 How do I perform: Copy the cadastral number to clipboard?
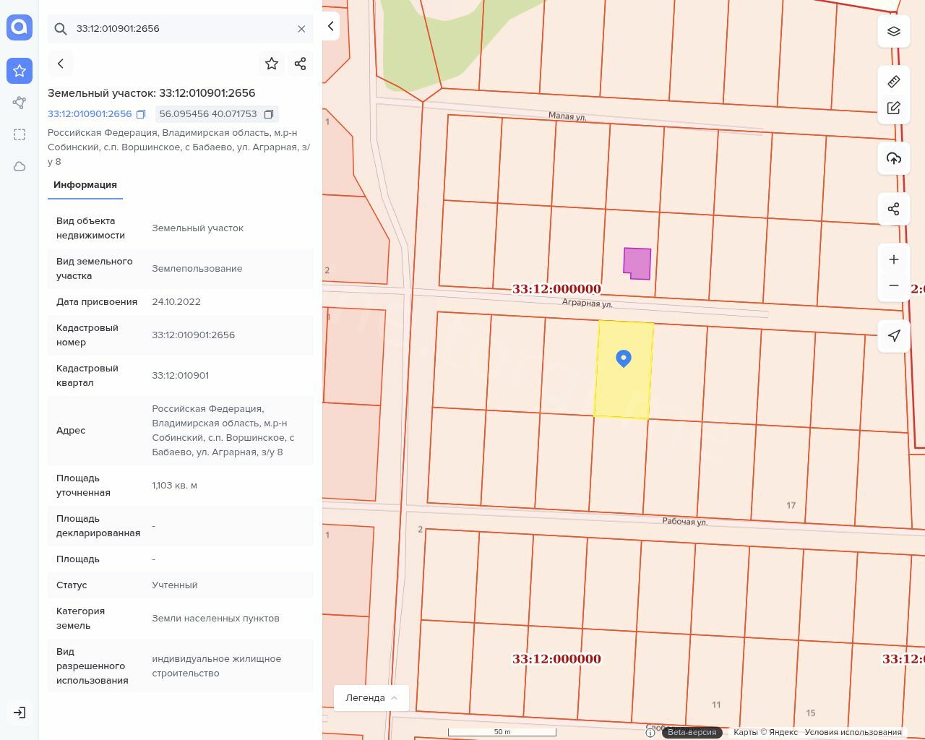pos(141,114)
